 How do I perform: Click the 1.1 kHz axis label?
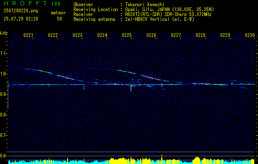click(3, 53)
